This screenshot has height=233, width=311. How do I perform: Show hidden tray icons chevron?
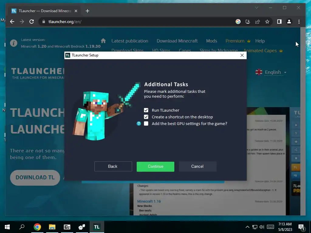point(247,227)
